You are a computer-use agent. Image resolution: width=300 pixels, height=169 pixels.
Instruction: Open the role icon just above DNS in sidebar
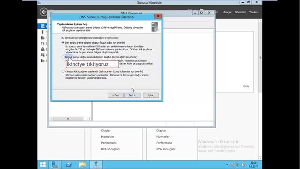(43, 44)
